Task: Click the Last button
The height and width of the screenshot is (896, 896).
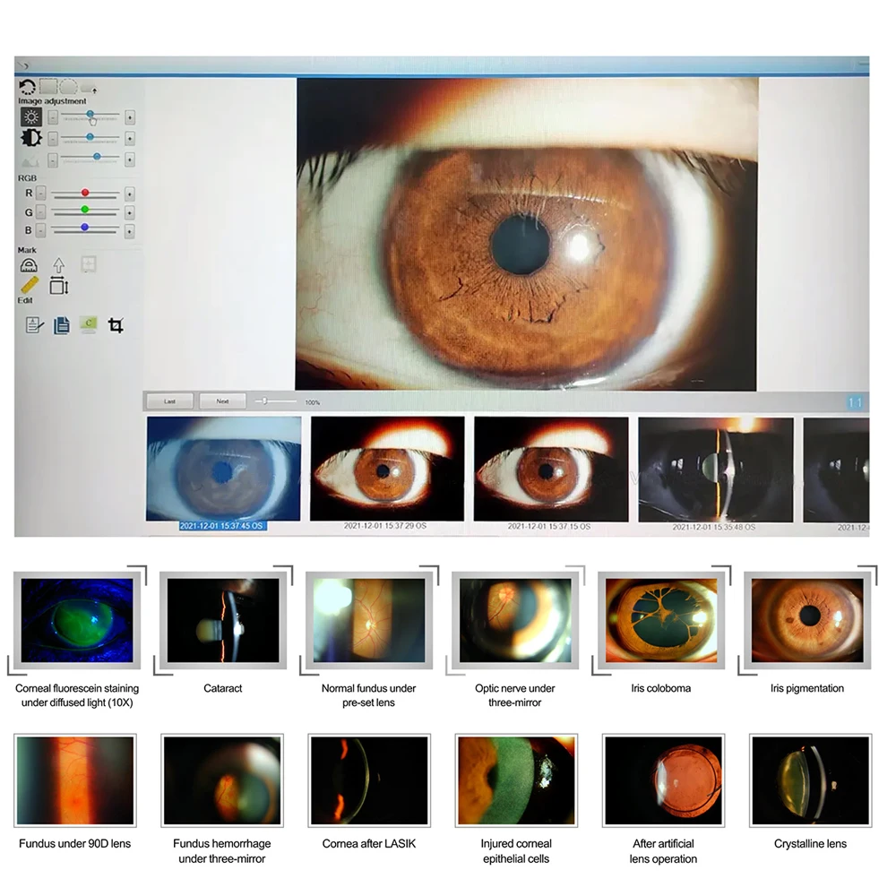Action: 169,401
